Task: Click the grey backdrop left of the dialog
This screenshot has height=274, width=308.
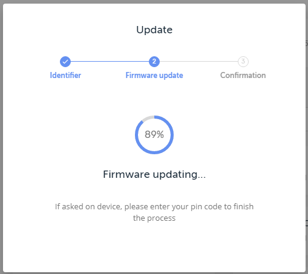Action: tap(1, 137)
